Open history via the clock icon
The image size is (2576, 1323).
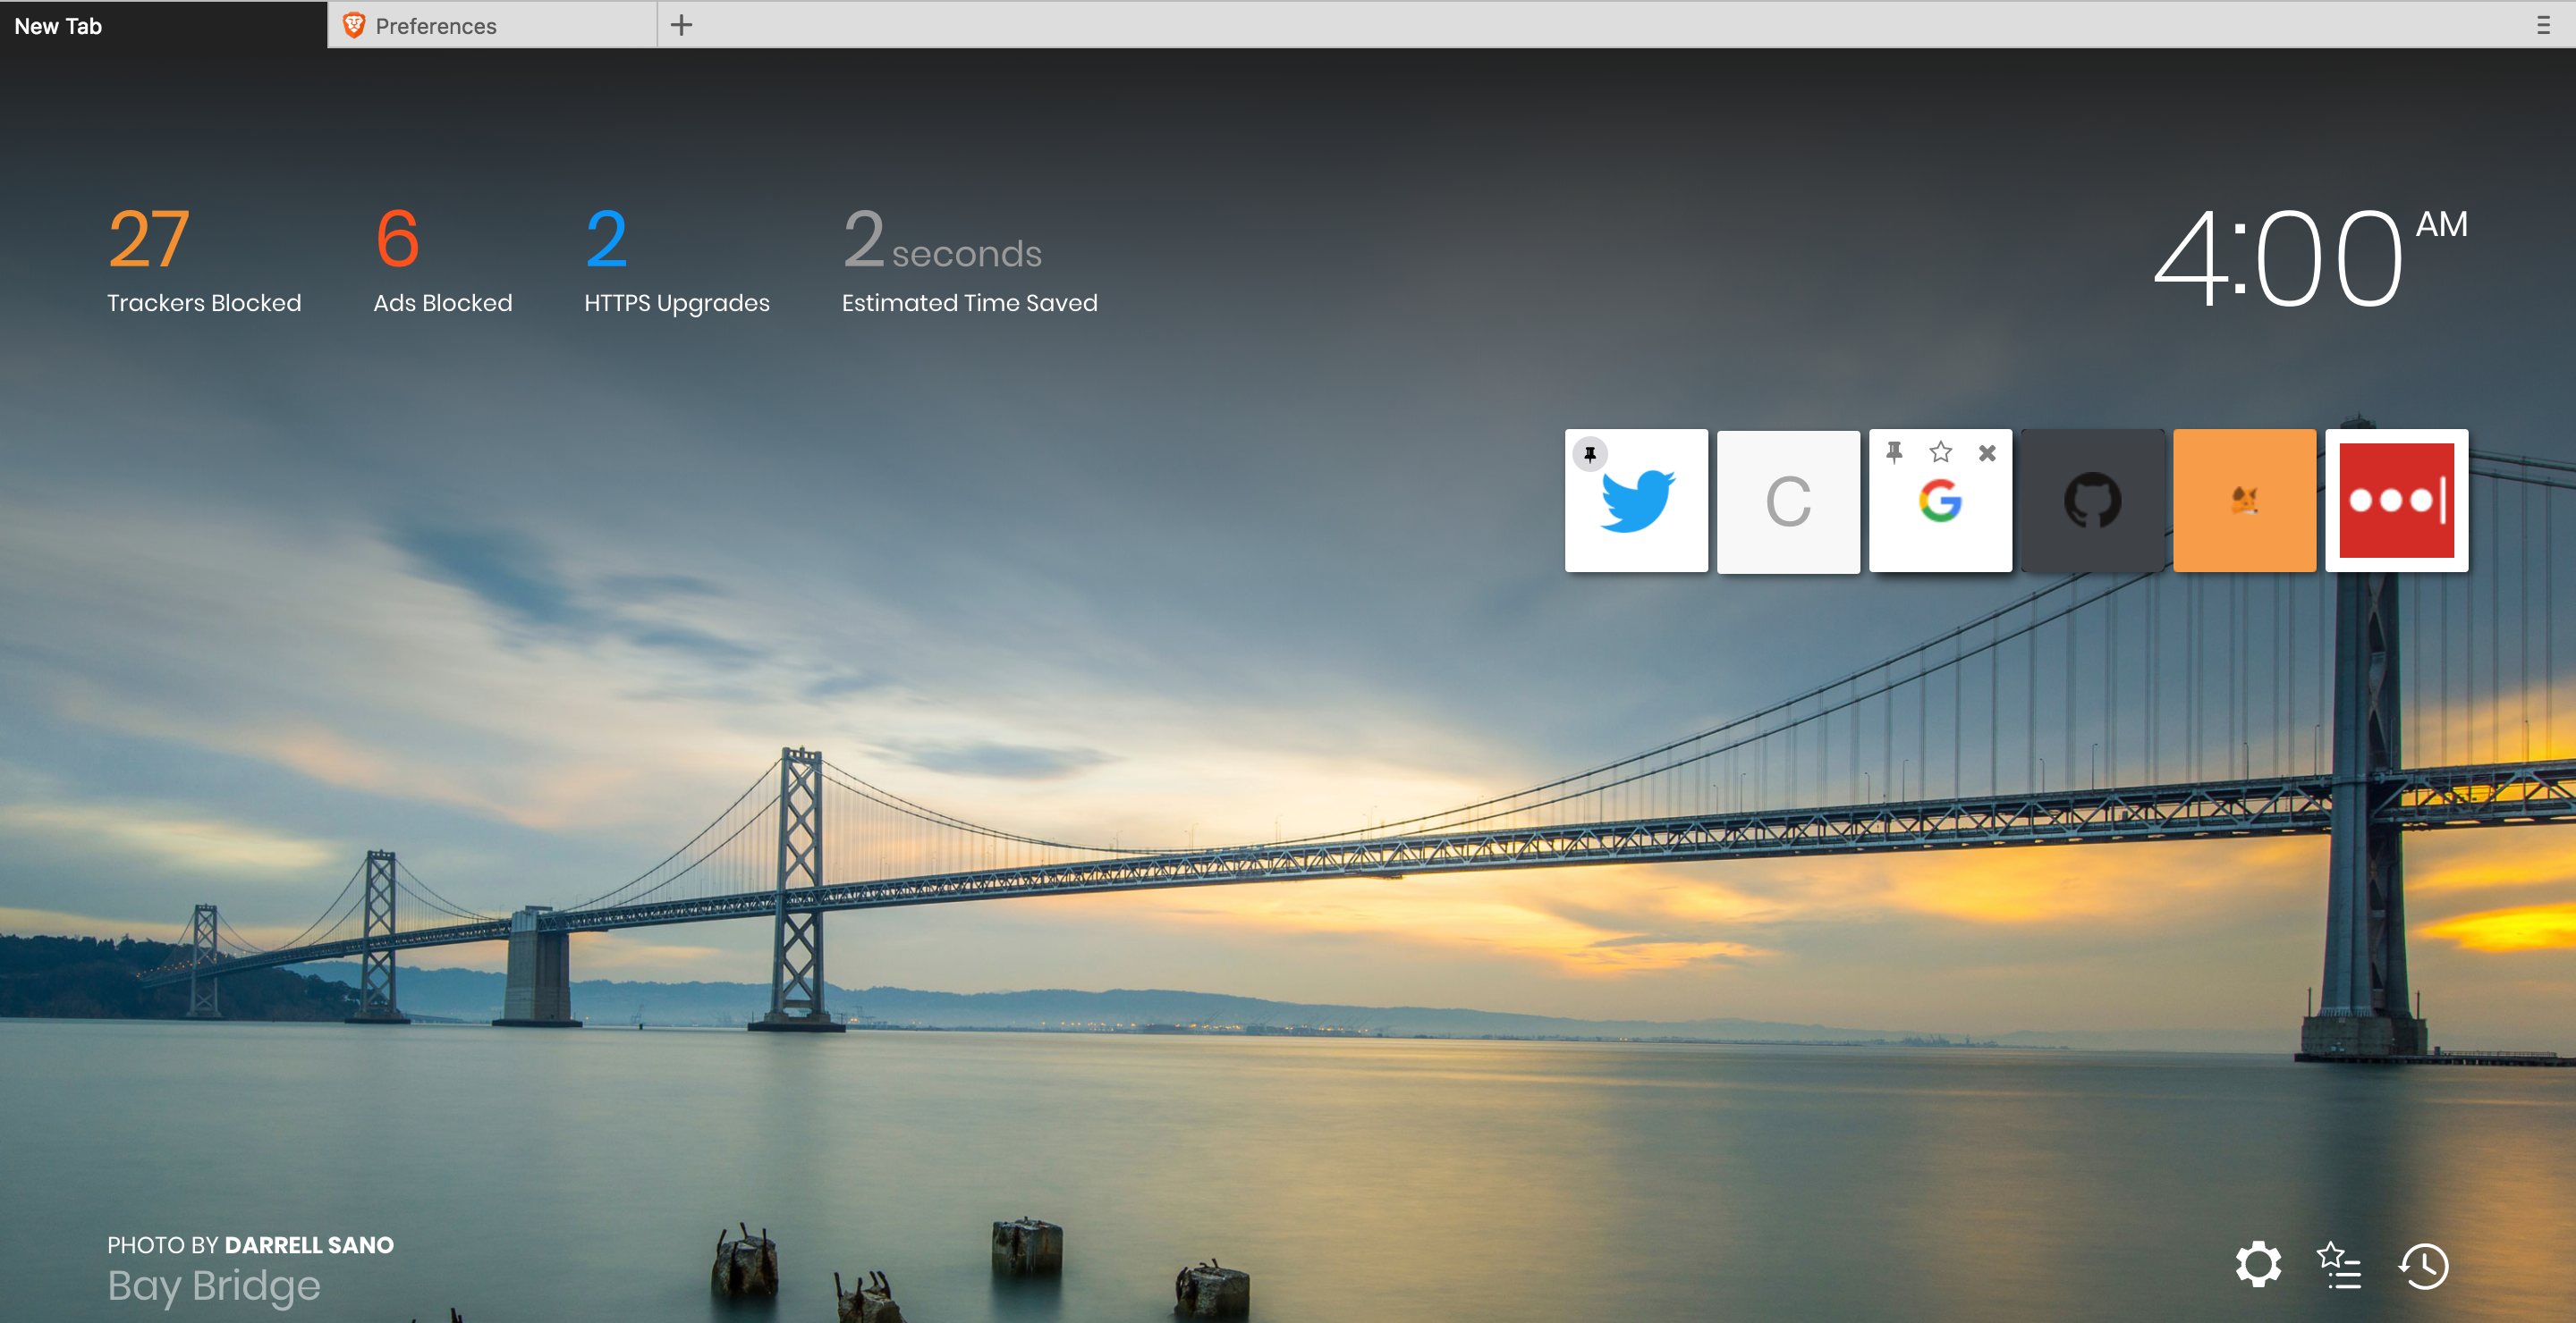[2423, 1265]
